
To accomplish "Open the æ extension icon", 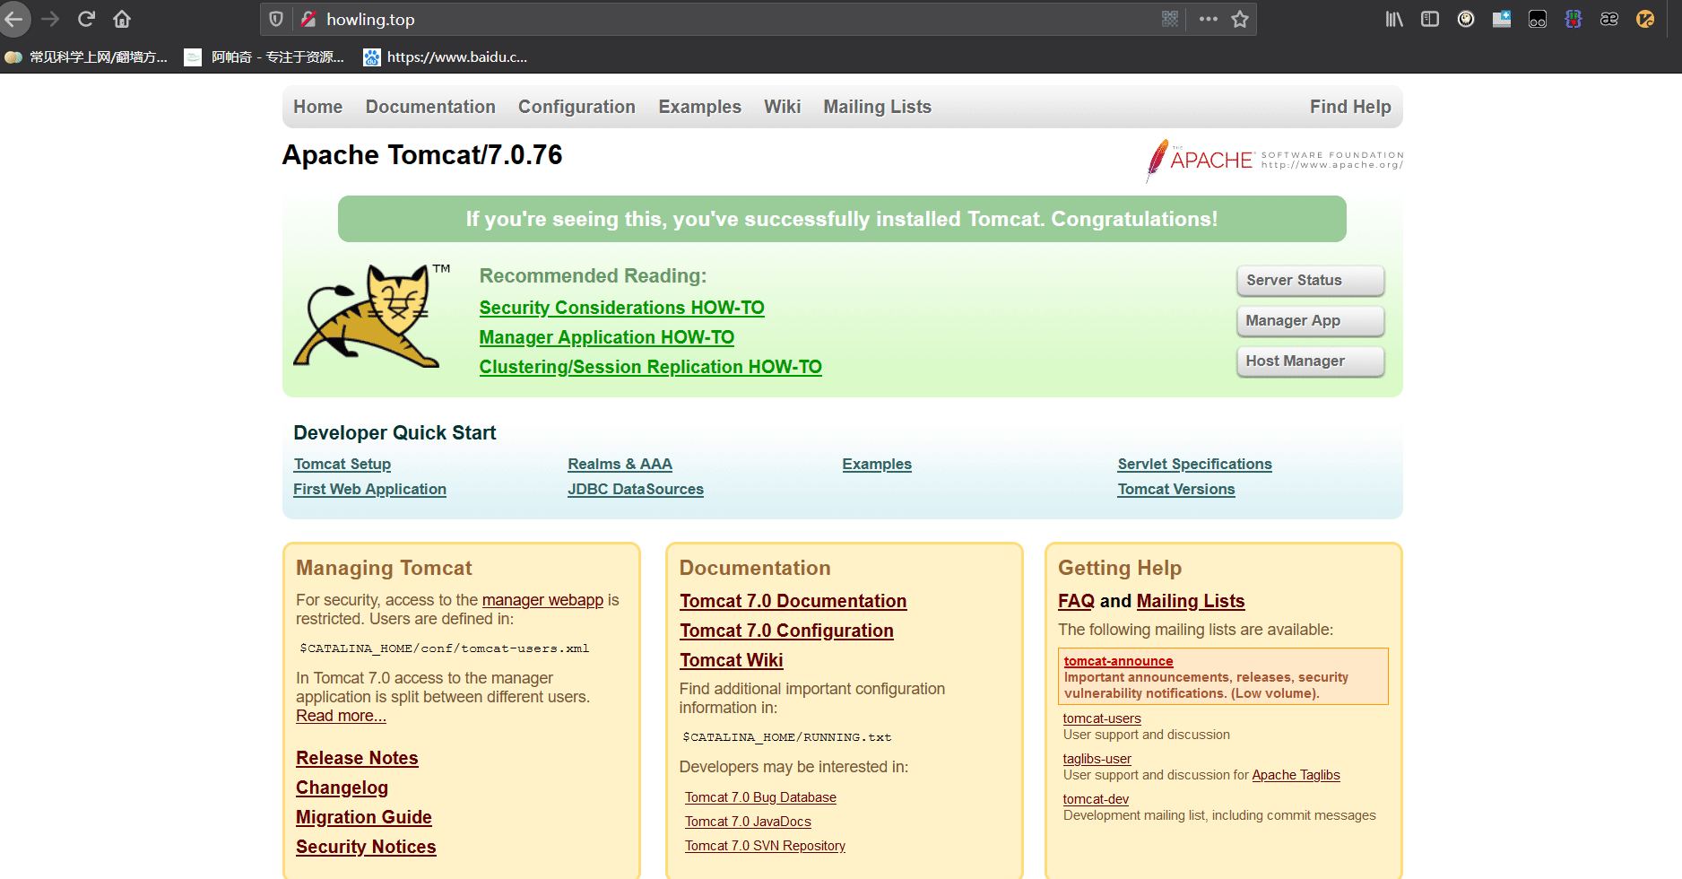I will point(1609,19).
